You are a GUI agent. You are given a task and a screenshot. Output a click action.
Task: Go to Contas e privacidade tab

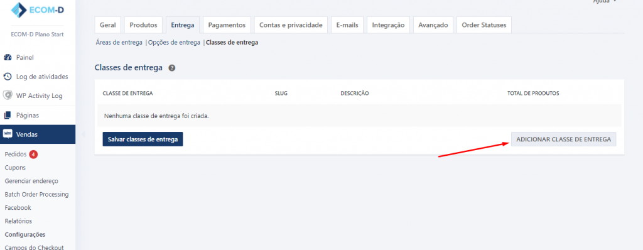[291, 25]
